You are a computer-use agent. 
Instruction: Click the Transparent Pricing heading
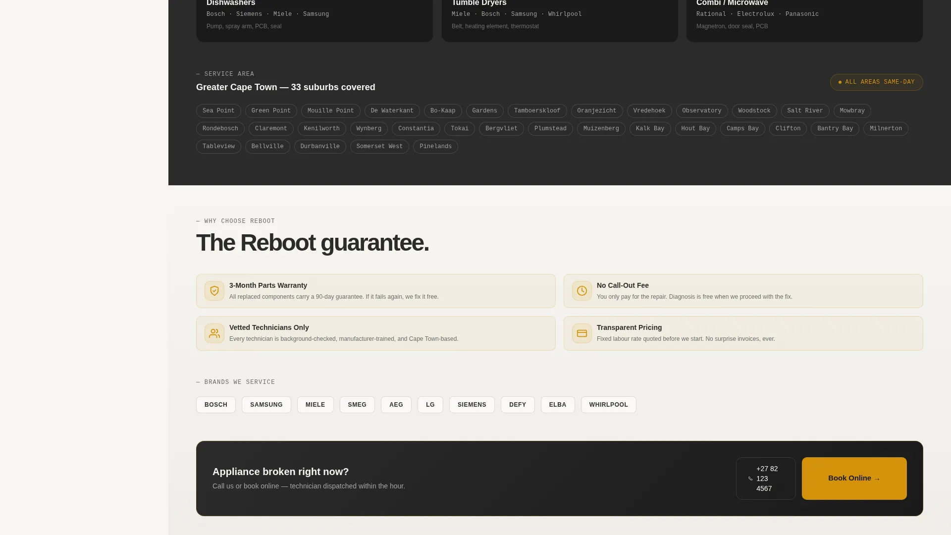click(x=629, y=327)
